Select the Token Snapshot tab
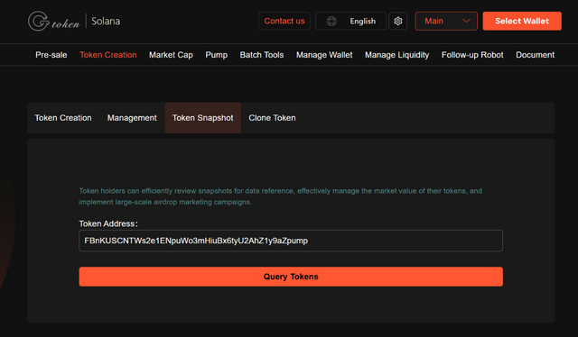This screenshot has height=337, width=578. click(x=202, y=118)
